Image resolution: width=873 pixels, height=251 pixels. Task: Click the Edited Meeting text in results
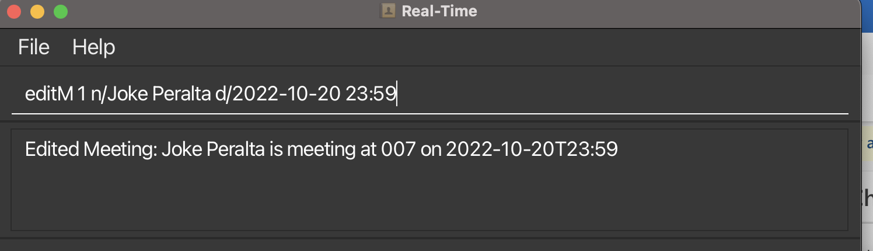90,150
